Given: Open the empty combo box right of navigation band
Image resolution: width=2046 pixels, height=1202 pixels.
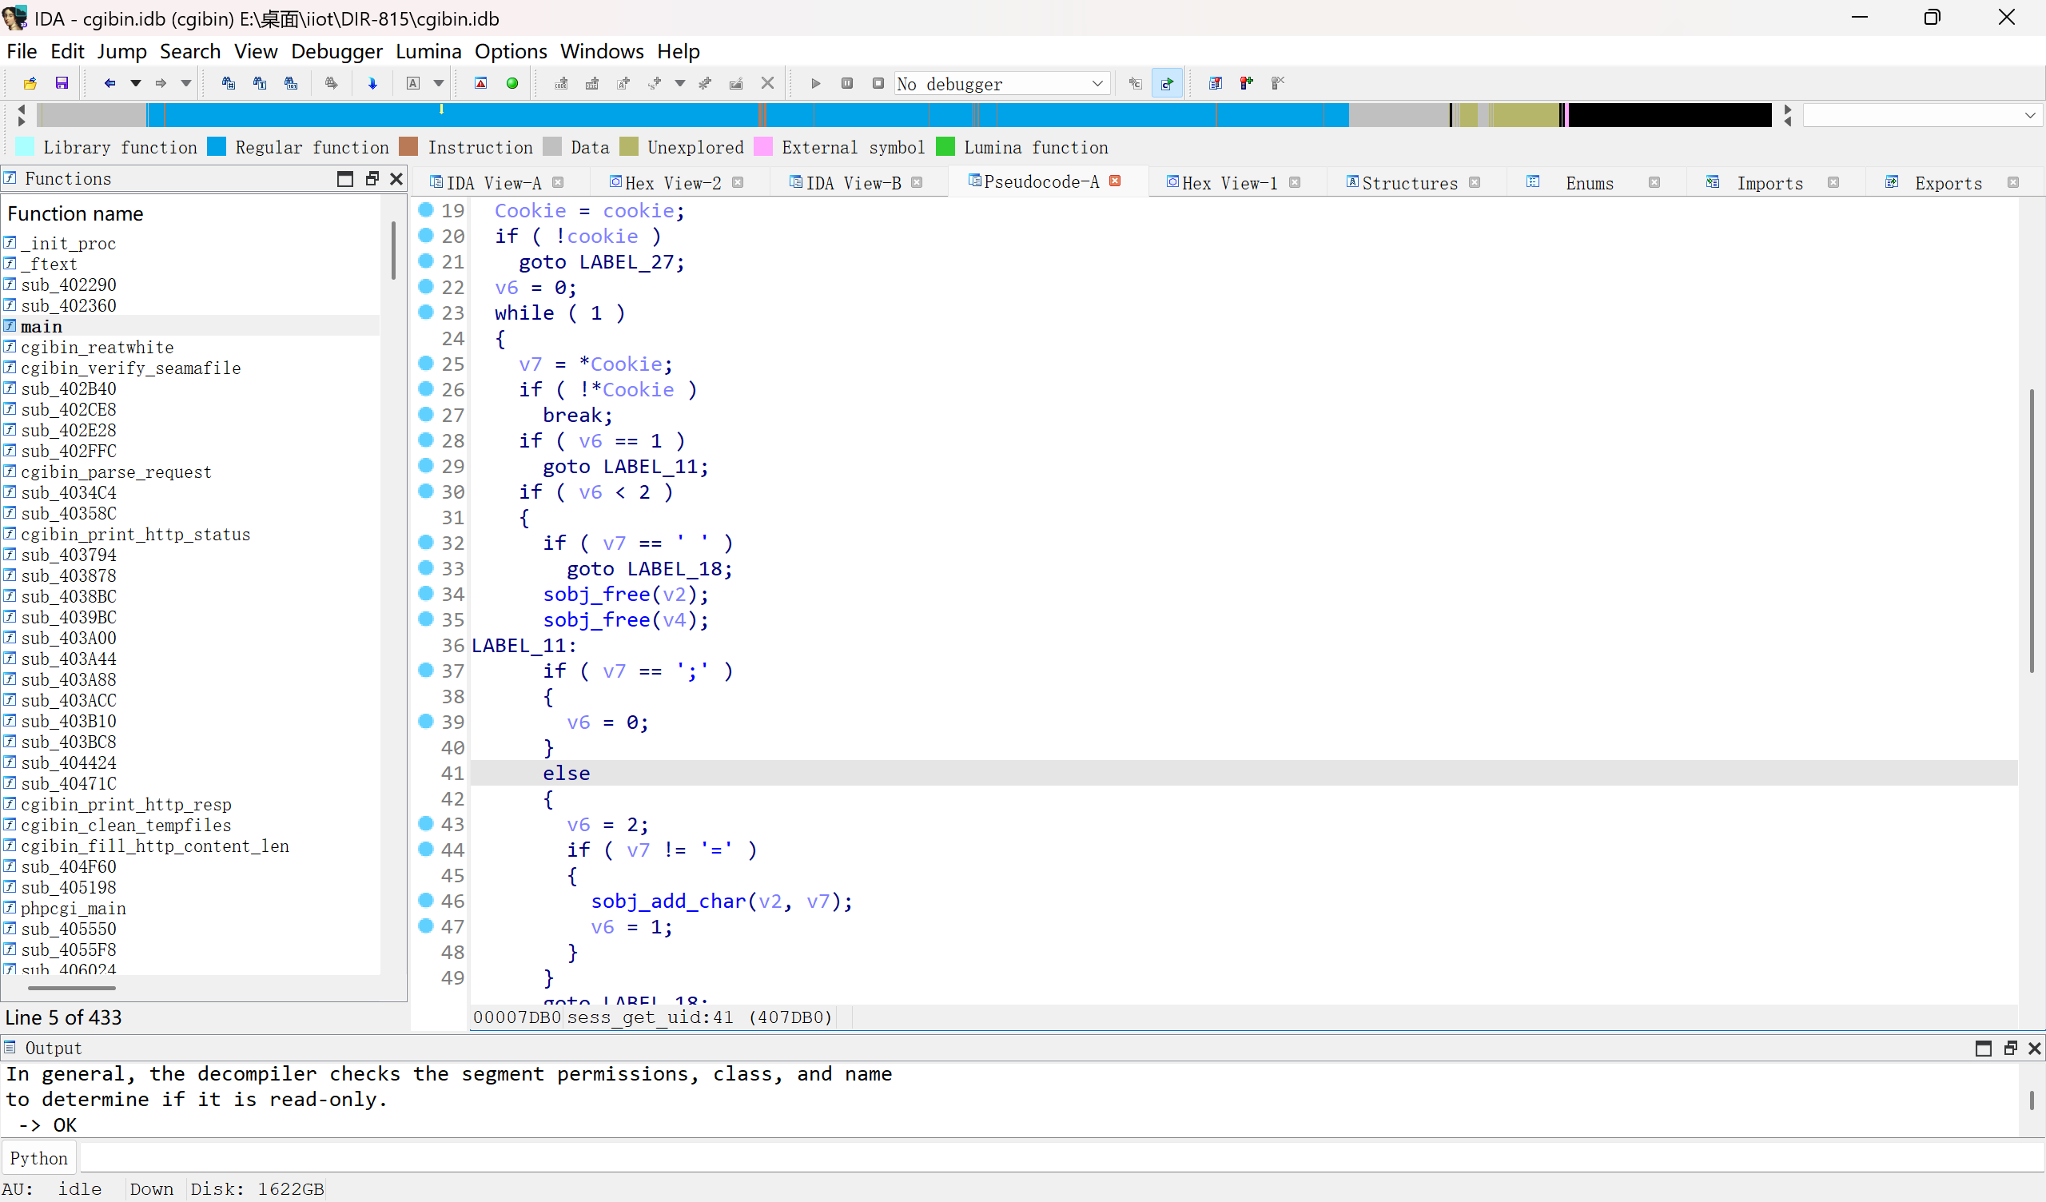Looking at the screenshot, I should pos(1921,115).
